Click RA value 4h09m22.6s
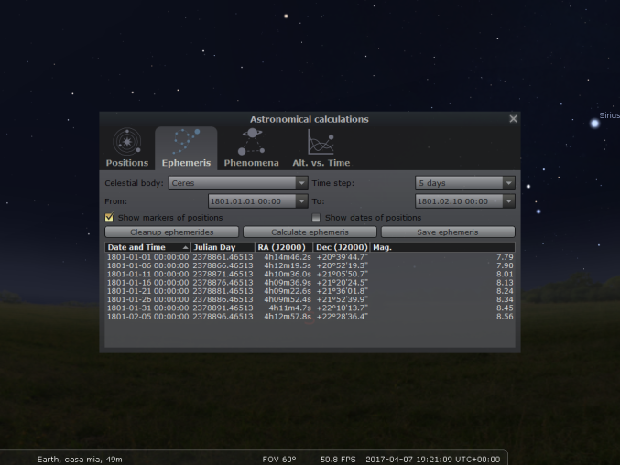The height and width of the screenshot is (465, 620). tap(288, 291)
